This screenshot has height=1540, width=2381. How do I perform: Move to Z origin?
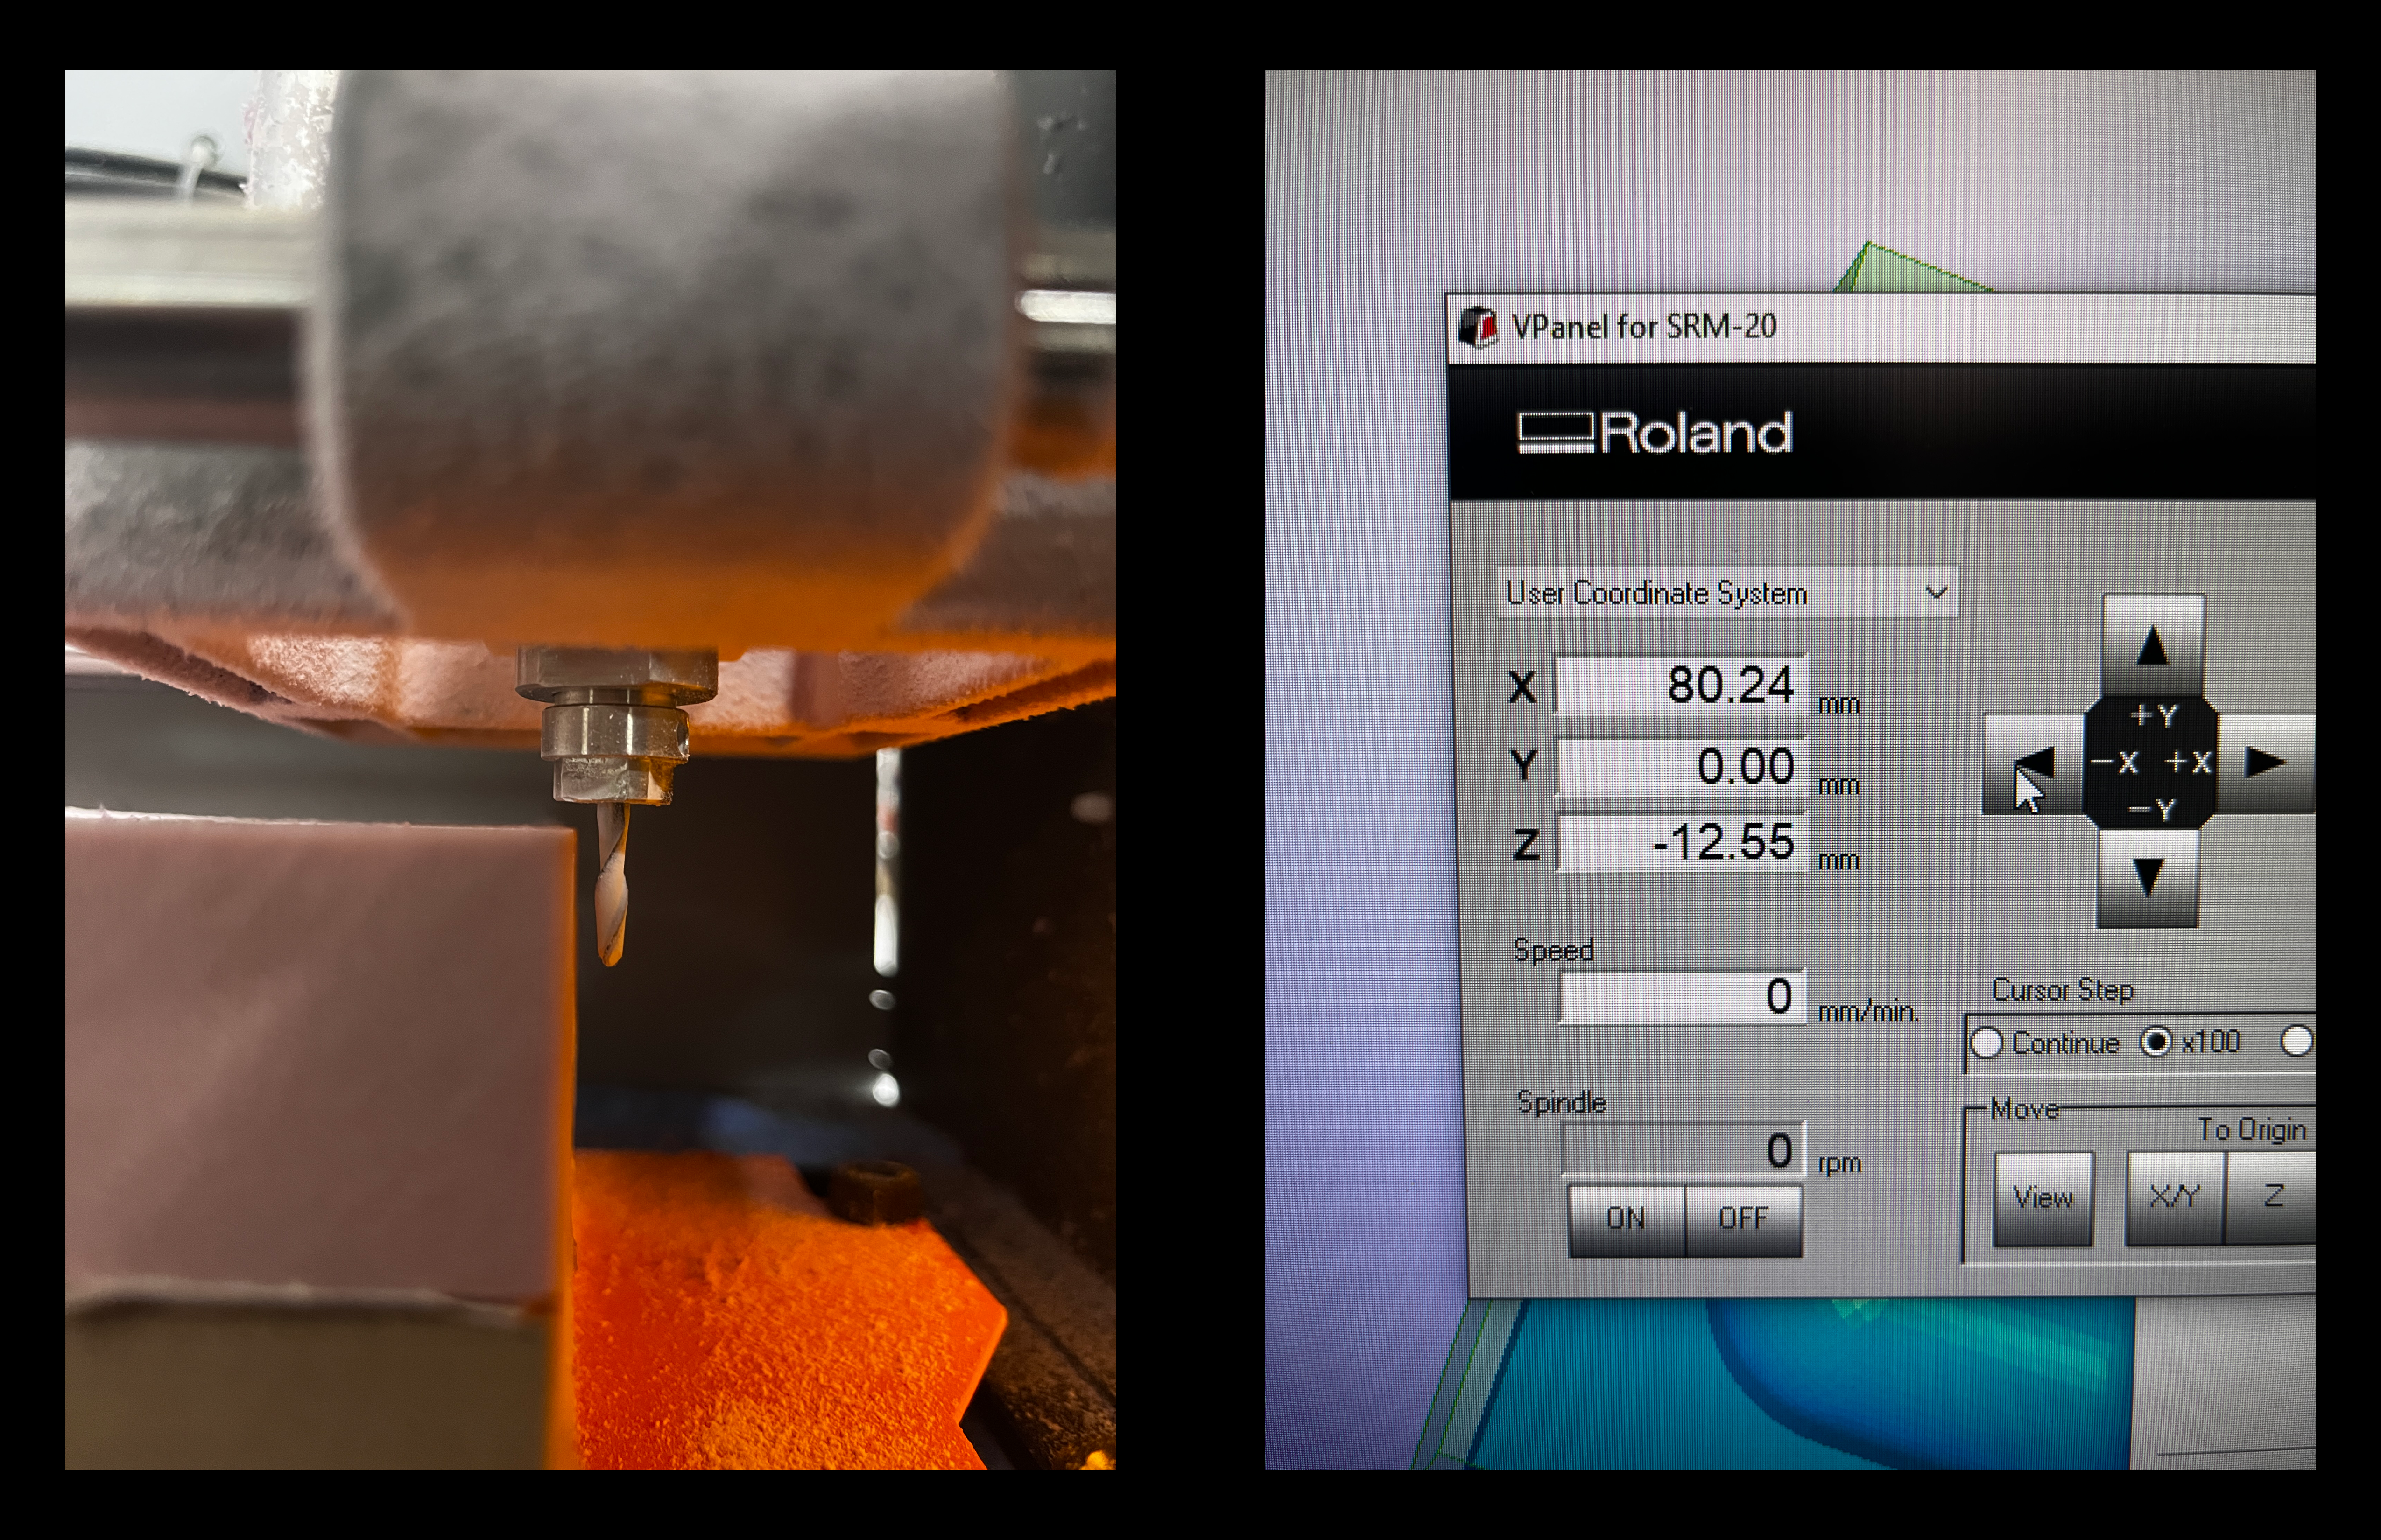tap(2273, 1196)
